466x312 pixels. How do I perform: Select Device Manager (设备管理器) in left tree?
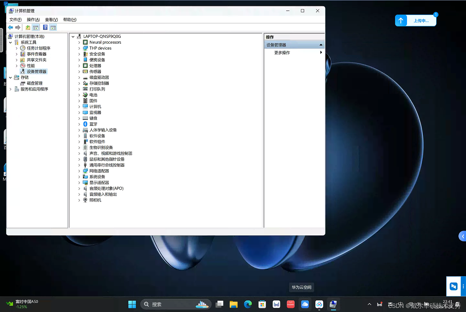(x=36, y=72)
